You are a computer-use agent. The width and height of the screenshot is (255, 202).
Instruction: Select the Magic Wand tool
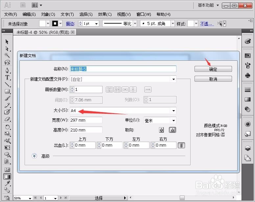[x=7, y=55]
